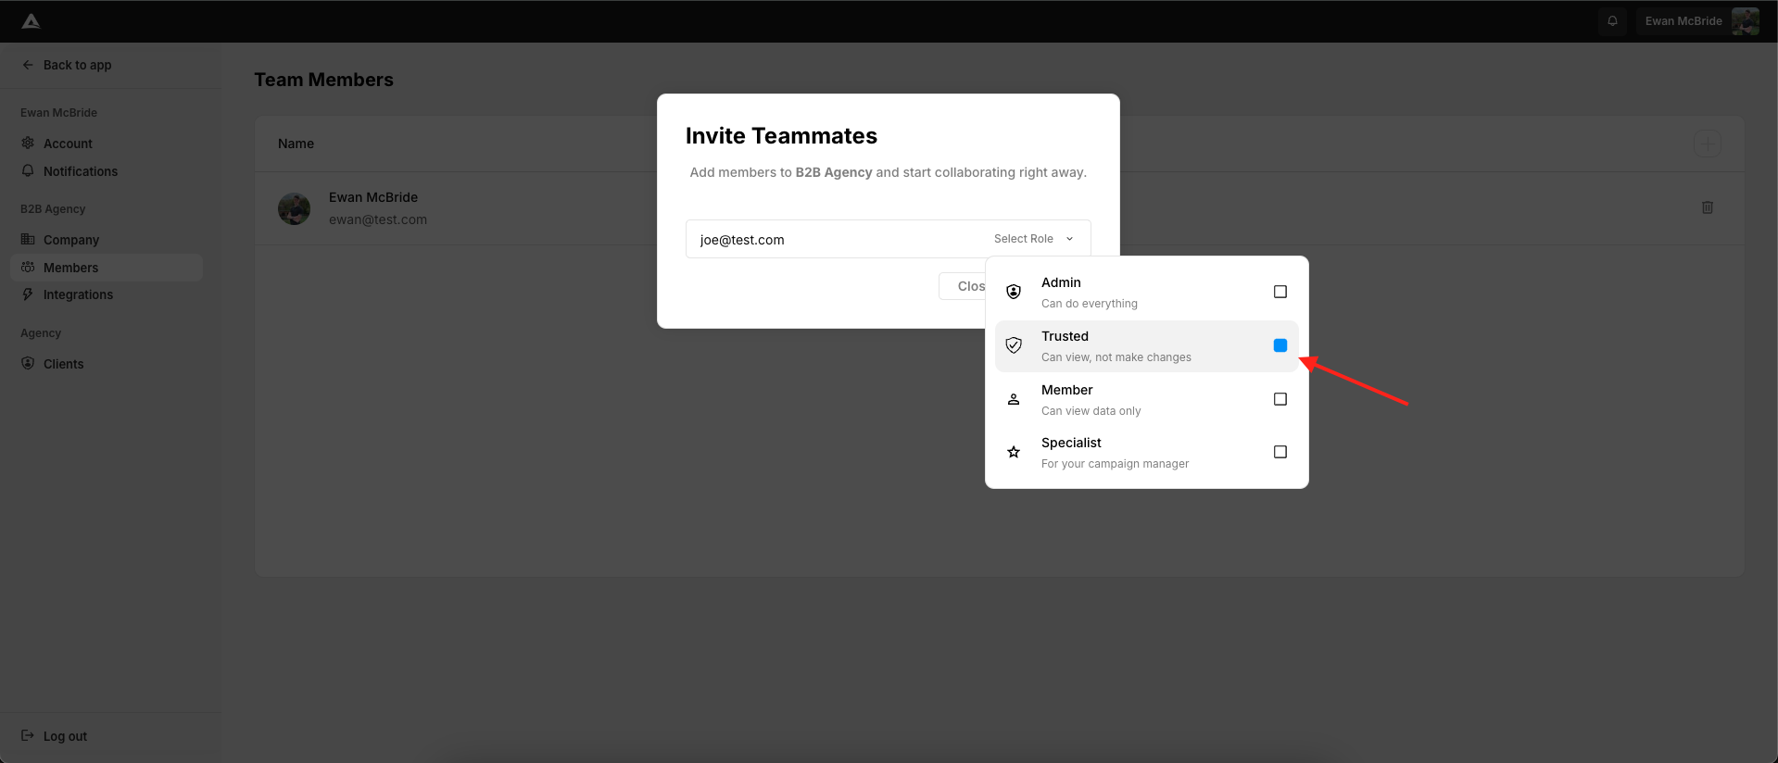Click the Member person icon in role list
This screenshot has width=1778, height=763.
click(x=1014, y=399)
